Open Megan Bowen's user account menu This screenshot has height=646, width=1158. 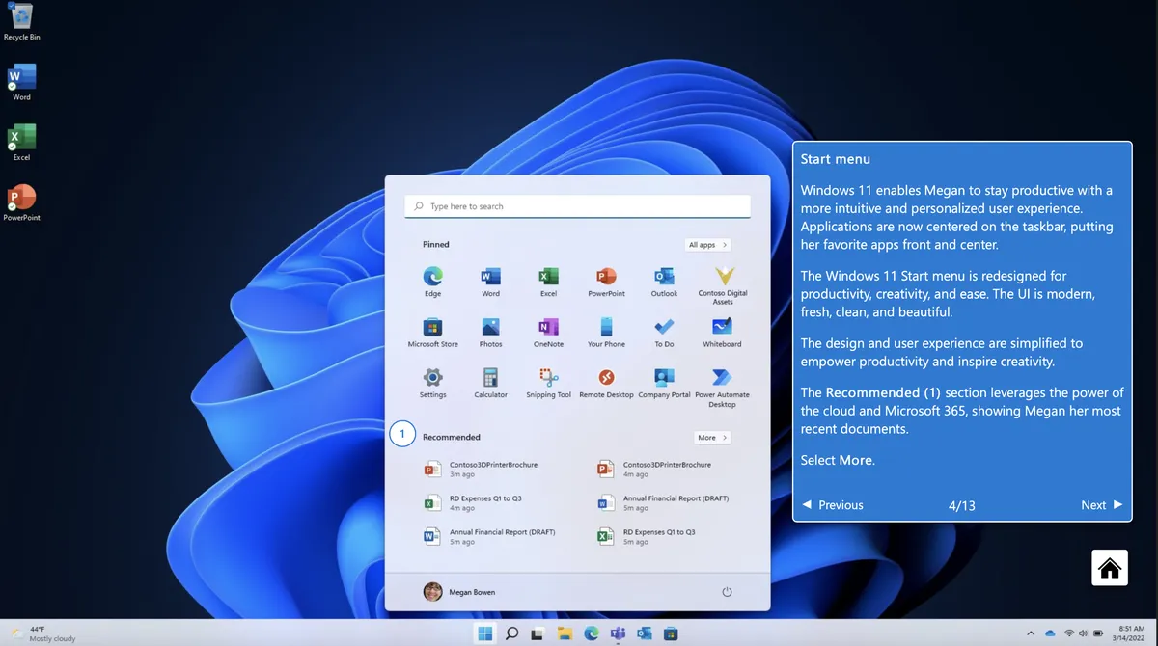(x=459, y=592)
